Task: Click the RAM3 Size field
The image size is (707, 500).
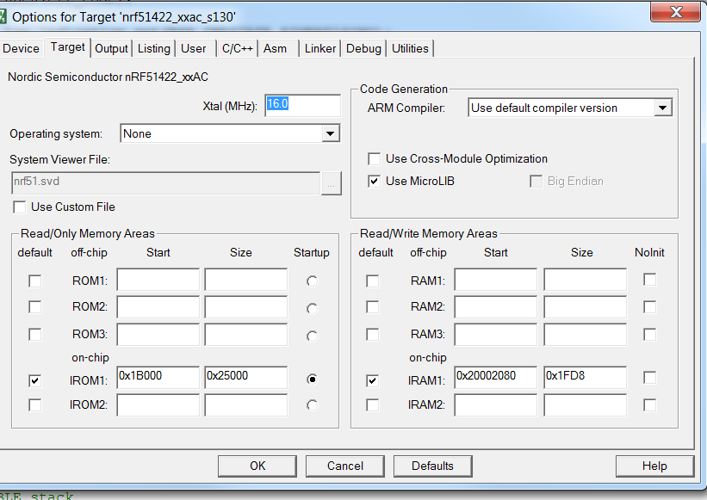Action: pyautogui.click(x=585, y=335)
